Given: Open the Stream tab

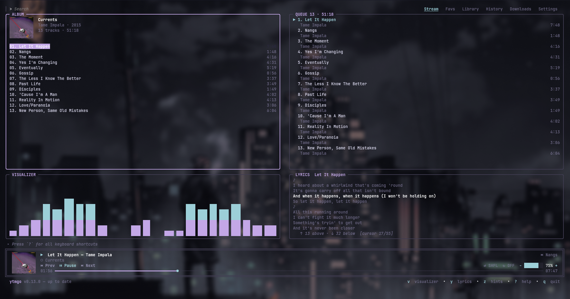Looking at the screenshot, I should pos(431,9).
